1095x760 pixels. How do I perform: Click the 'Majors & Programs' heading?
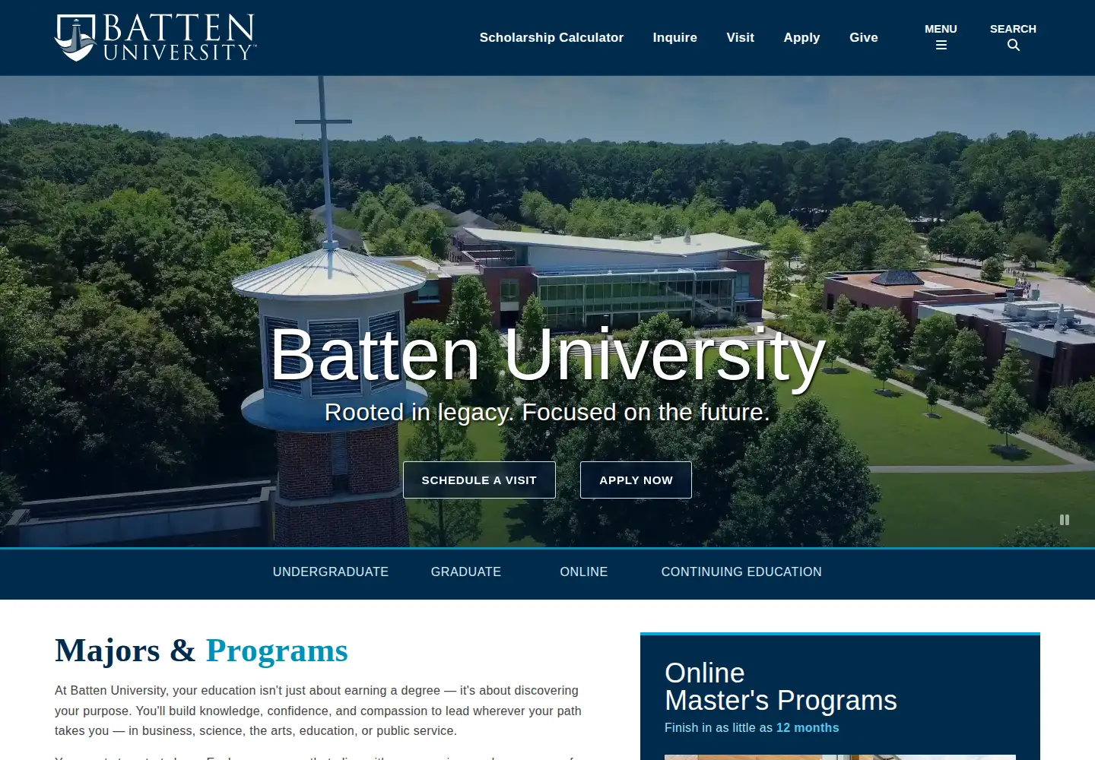coord(202,651)
